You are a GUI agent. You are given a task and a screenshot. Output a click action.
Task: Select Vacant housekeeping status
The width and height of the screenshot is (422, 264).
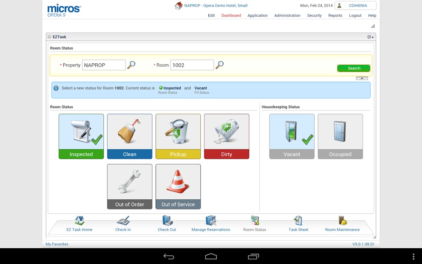292,136
